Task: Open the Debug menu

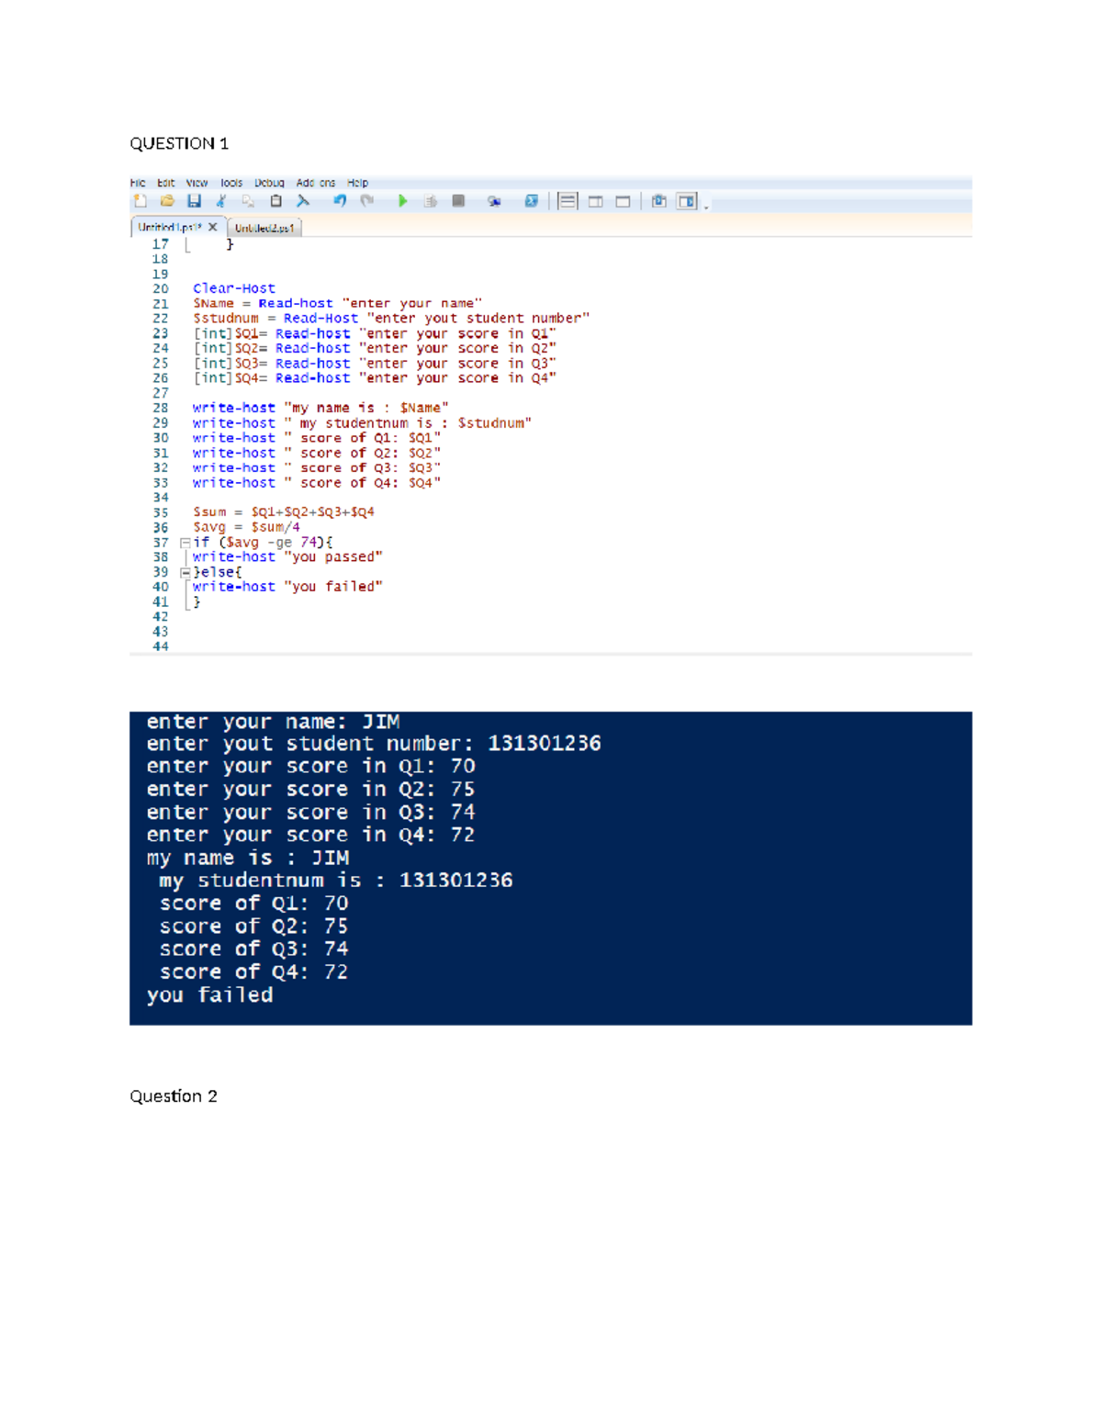Action: coord(269,183)
